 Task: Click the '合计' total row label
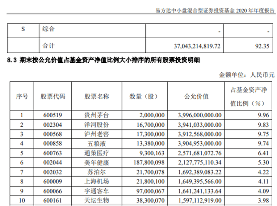pos(48,45)
